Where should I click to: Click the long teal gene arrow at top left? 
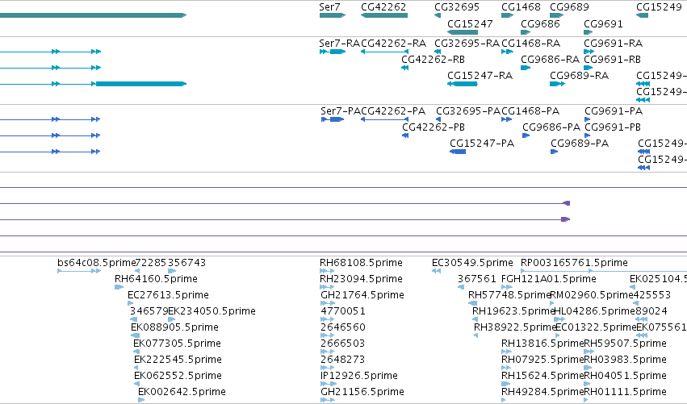tap(93, 15)
